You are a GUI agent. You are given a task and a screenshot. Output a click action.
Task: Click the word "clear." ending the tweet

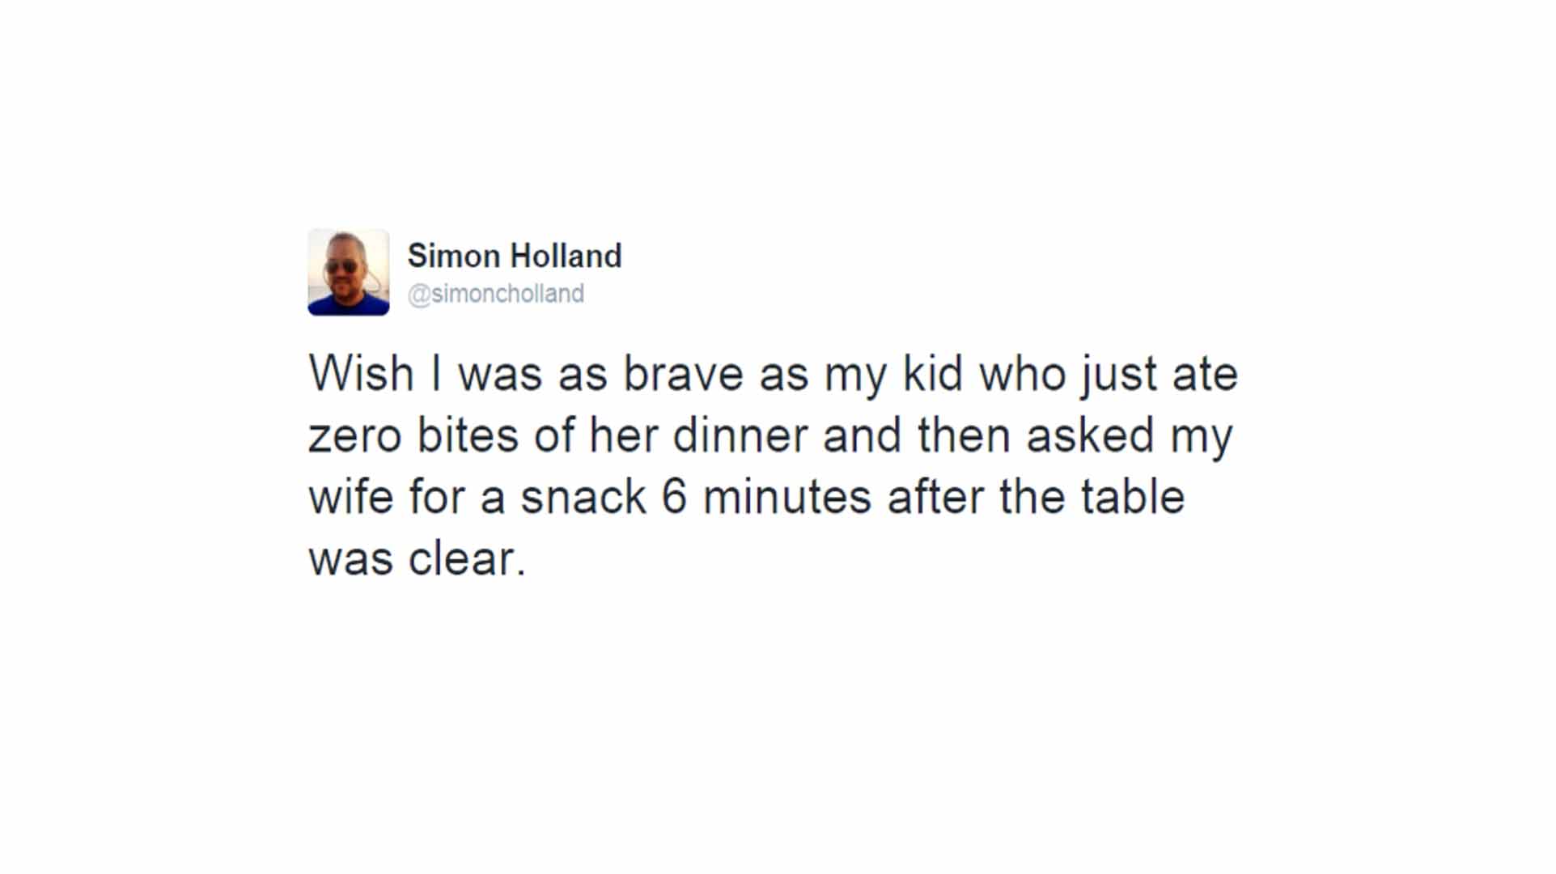(467, 558)
